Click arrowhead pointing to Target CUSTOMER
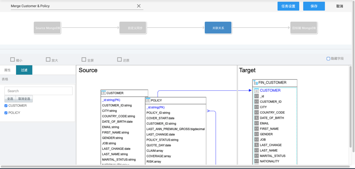355x169 pixels. pos(250,90)
